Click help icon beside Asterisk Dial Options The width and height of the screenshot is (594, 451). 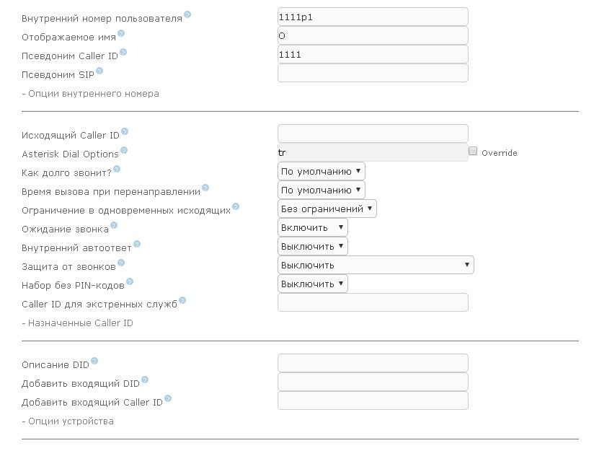(x=124, y=150)
